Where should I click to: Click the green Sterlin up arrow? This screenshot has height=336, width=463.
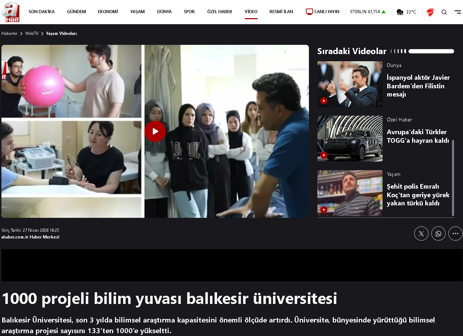[384, 12]
